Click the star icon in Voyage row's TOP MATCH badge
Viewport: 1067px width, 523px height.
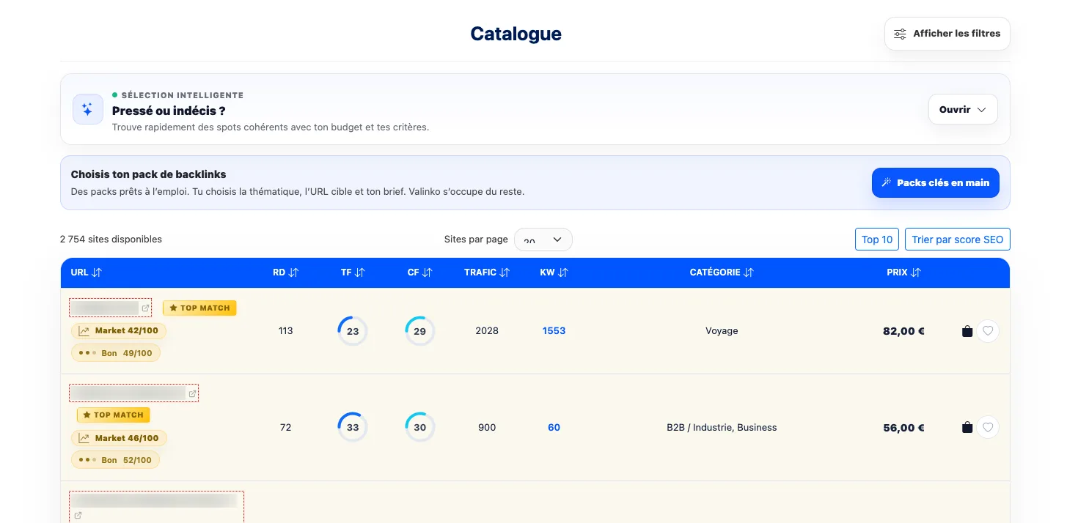point(173,308)
